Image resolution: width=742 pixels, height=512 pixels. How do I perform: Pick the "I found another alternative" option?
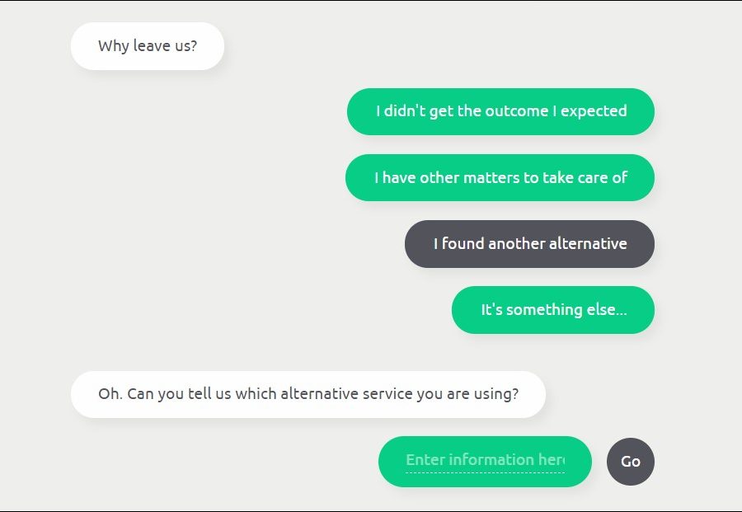pyautogui.click(x=529, y=244)
